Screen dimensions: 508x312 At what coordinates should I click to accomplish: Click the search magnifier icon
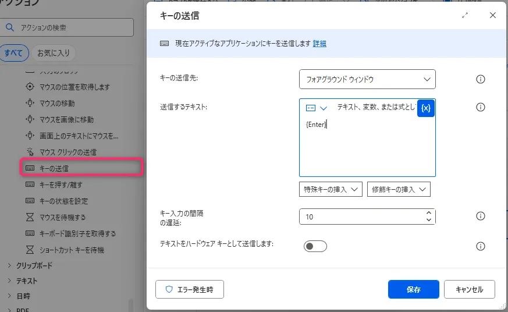point(10,27)
